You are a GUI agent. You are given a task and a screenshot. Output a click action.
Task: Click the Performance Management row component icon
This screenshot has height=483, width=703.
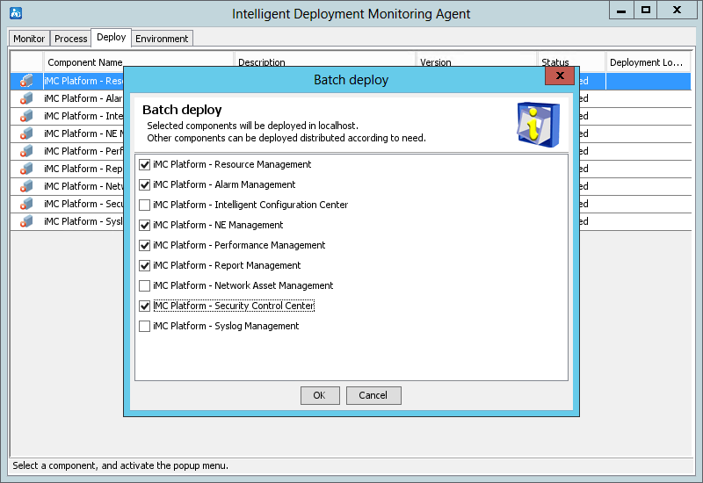[x=26, y=151]
